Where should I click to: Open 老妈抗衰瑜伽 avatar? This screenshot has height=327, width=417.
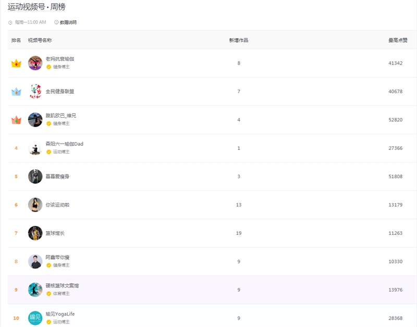pos(35,63)
